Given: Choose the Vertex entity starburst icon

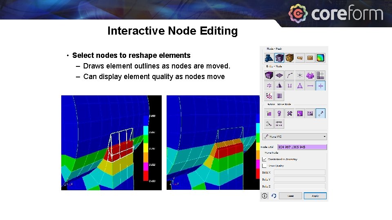Looking at the screenshot, I should coord(300,75).
